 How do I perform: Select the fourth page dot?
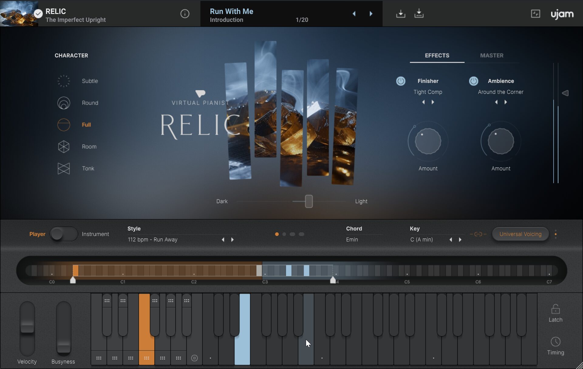tap(302, 234)
